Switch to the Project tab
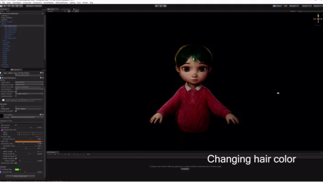The width and height of the screenshot is (323, 182). (x=3, y=70)
